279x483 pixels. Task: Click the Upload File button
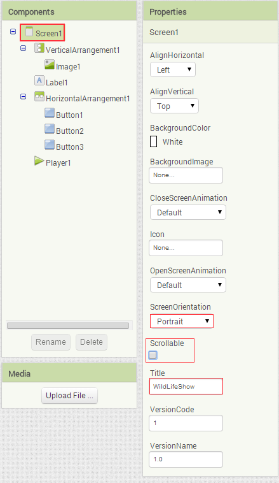click(69, 396)
